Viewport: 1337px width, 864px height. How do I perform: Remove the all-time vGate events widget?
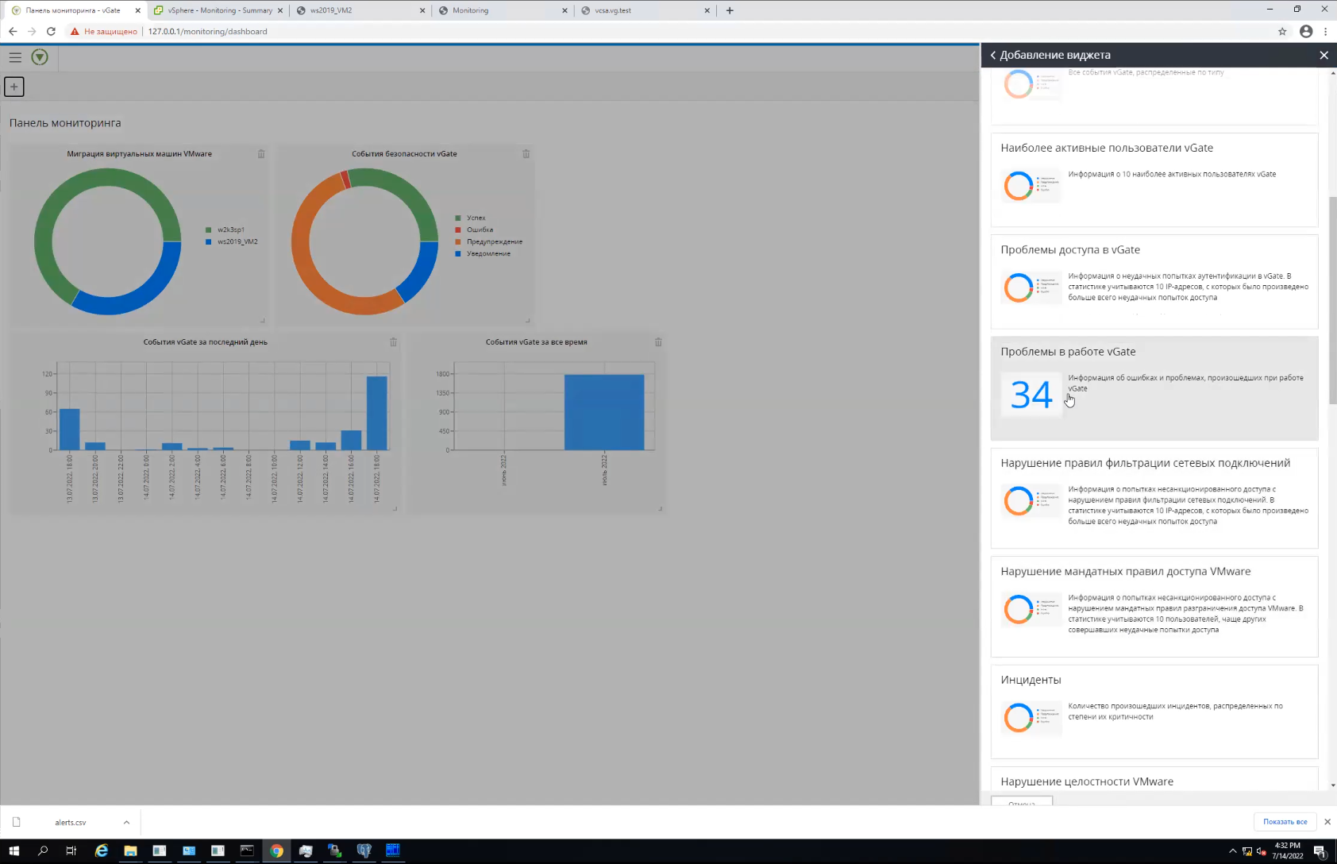pyautogui.click(x=658, y=342)
